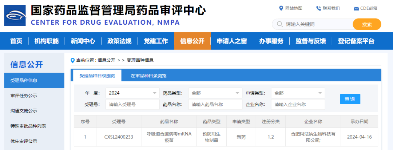
Task: Click the 药品名称 input field
Action: [x=215, y=105]
